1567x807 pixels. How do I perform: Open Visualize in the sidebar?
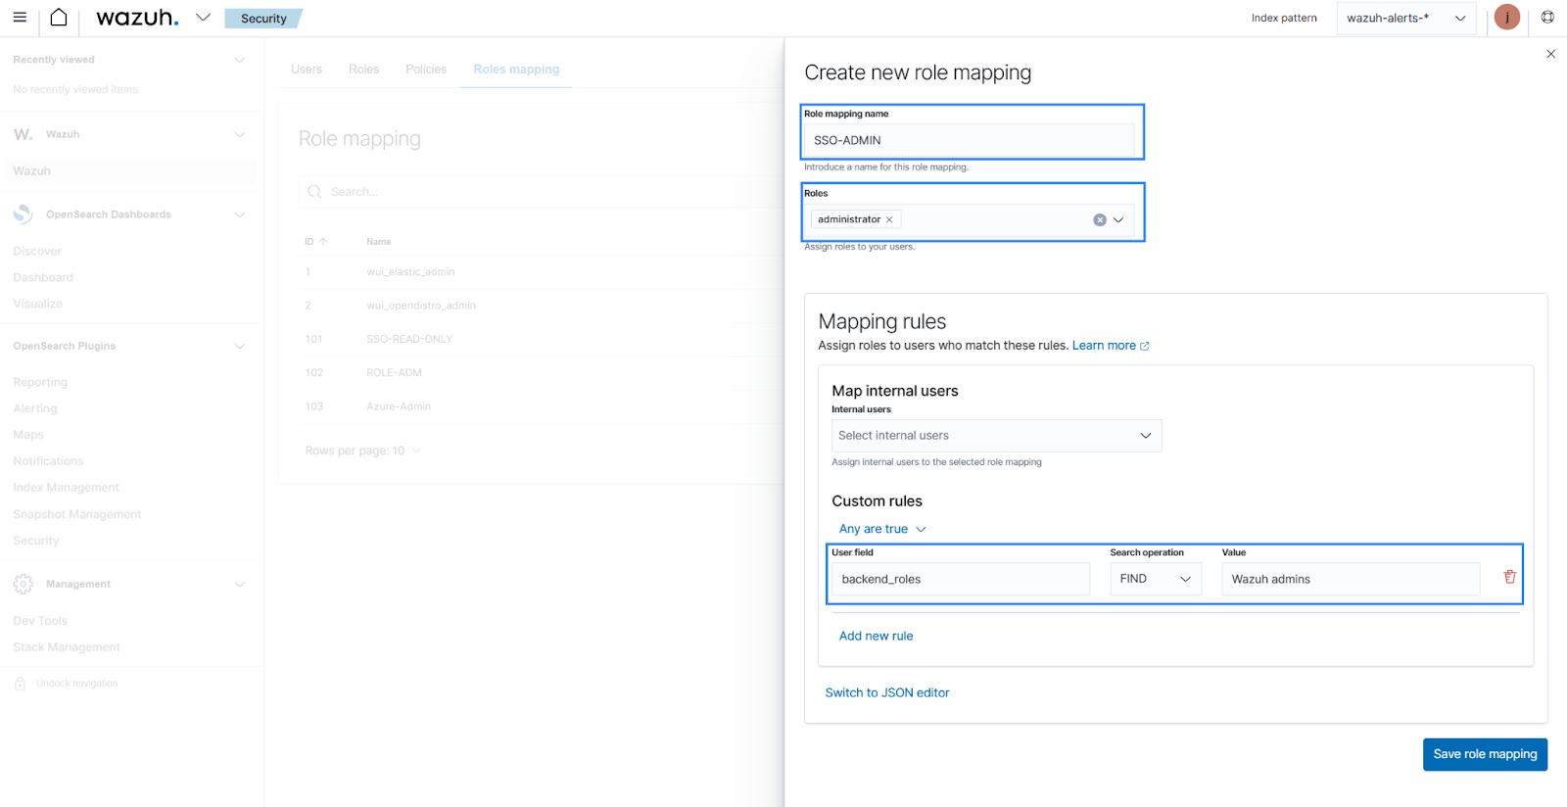[38, 304]
